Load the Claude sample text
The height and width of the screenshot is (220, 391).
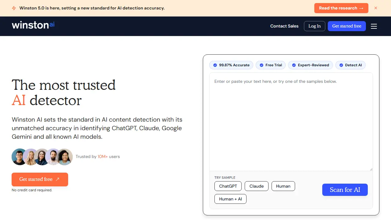[257, 186]
